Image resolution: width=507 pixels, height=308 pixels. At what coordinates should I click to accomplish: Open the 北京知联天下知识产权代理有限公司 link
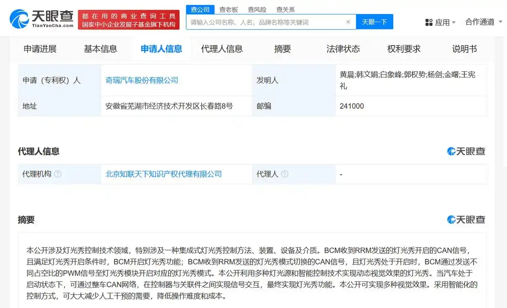[x=163, y=174]
